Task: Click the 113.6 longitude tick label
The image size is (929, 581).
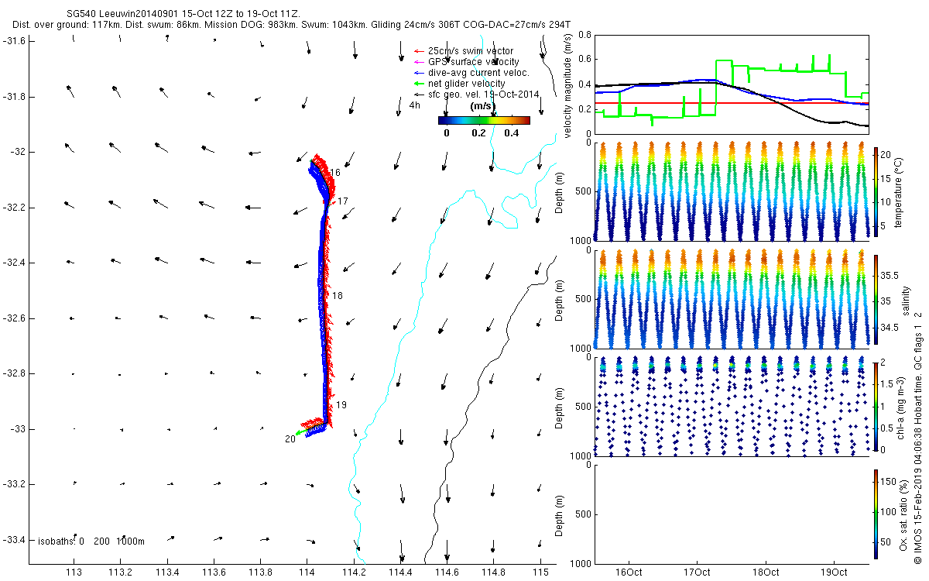Action: click(x=214, y=574)
